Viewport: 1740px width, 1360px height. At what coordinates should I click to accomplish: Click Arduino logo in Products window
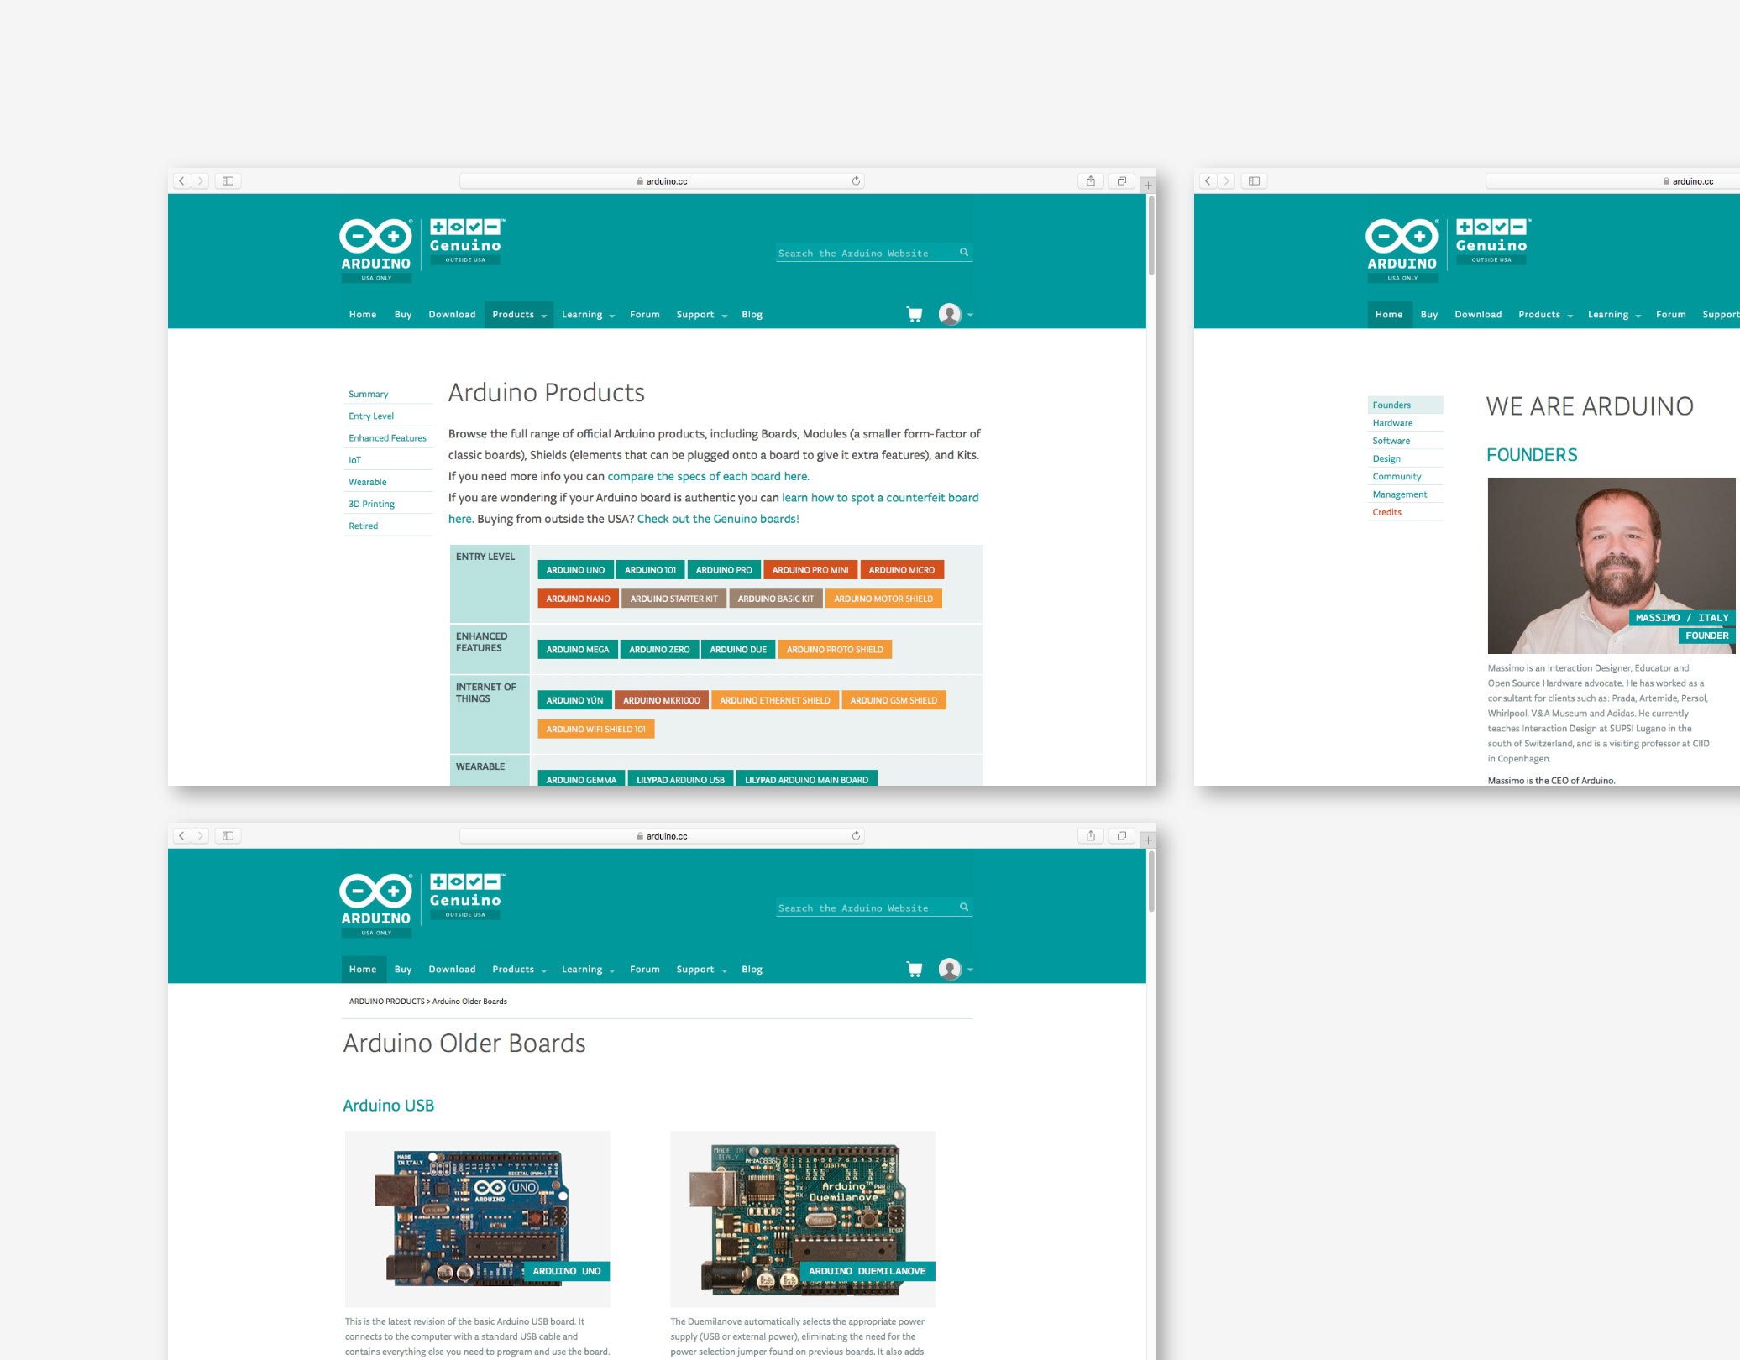click(376, 250)
